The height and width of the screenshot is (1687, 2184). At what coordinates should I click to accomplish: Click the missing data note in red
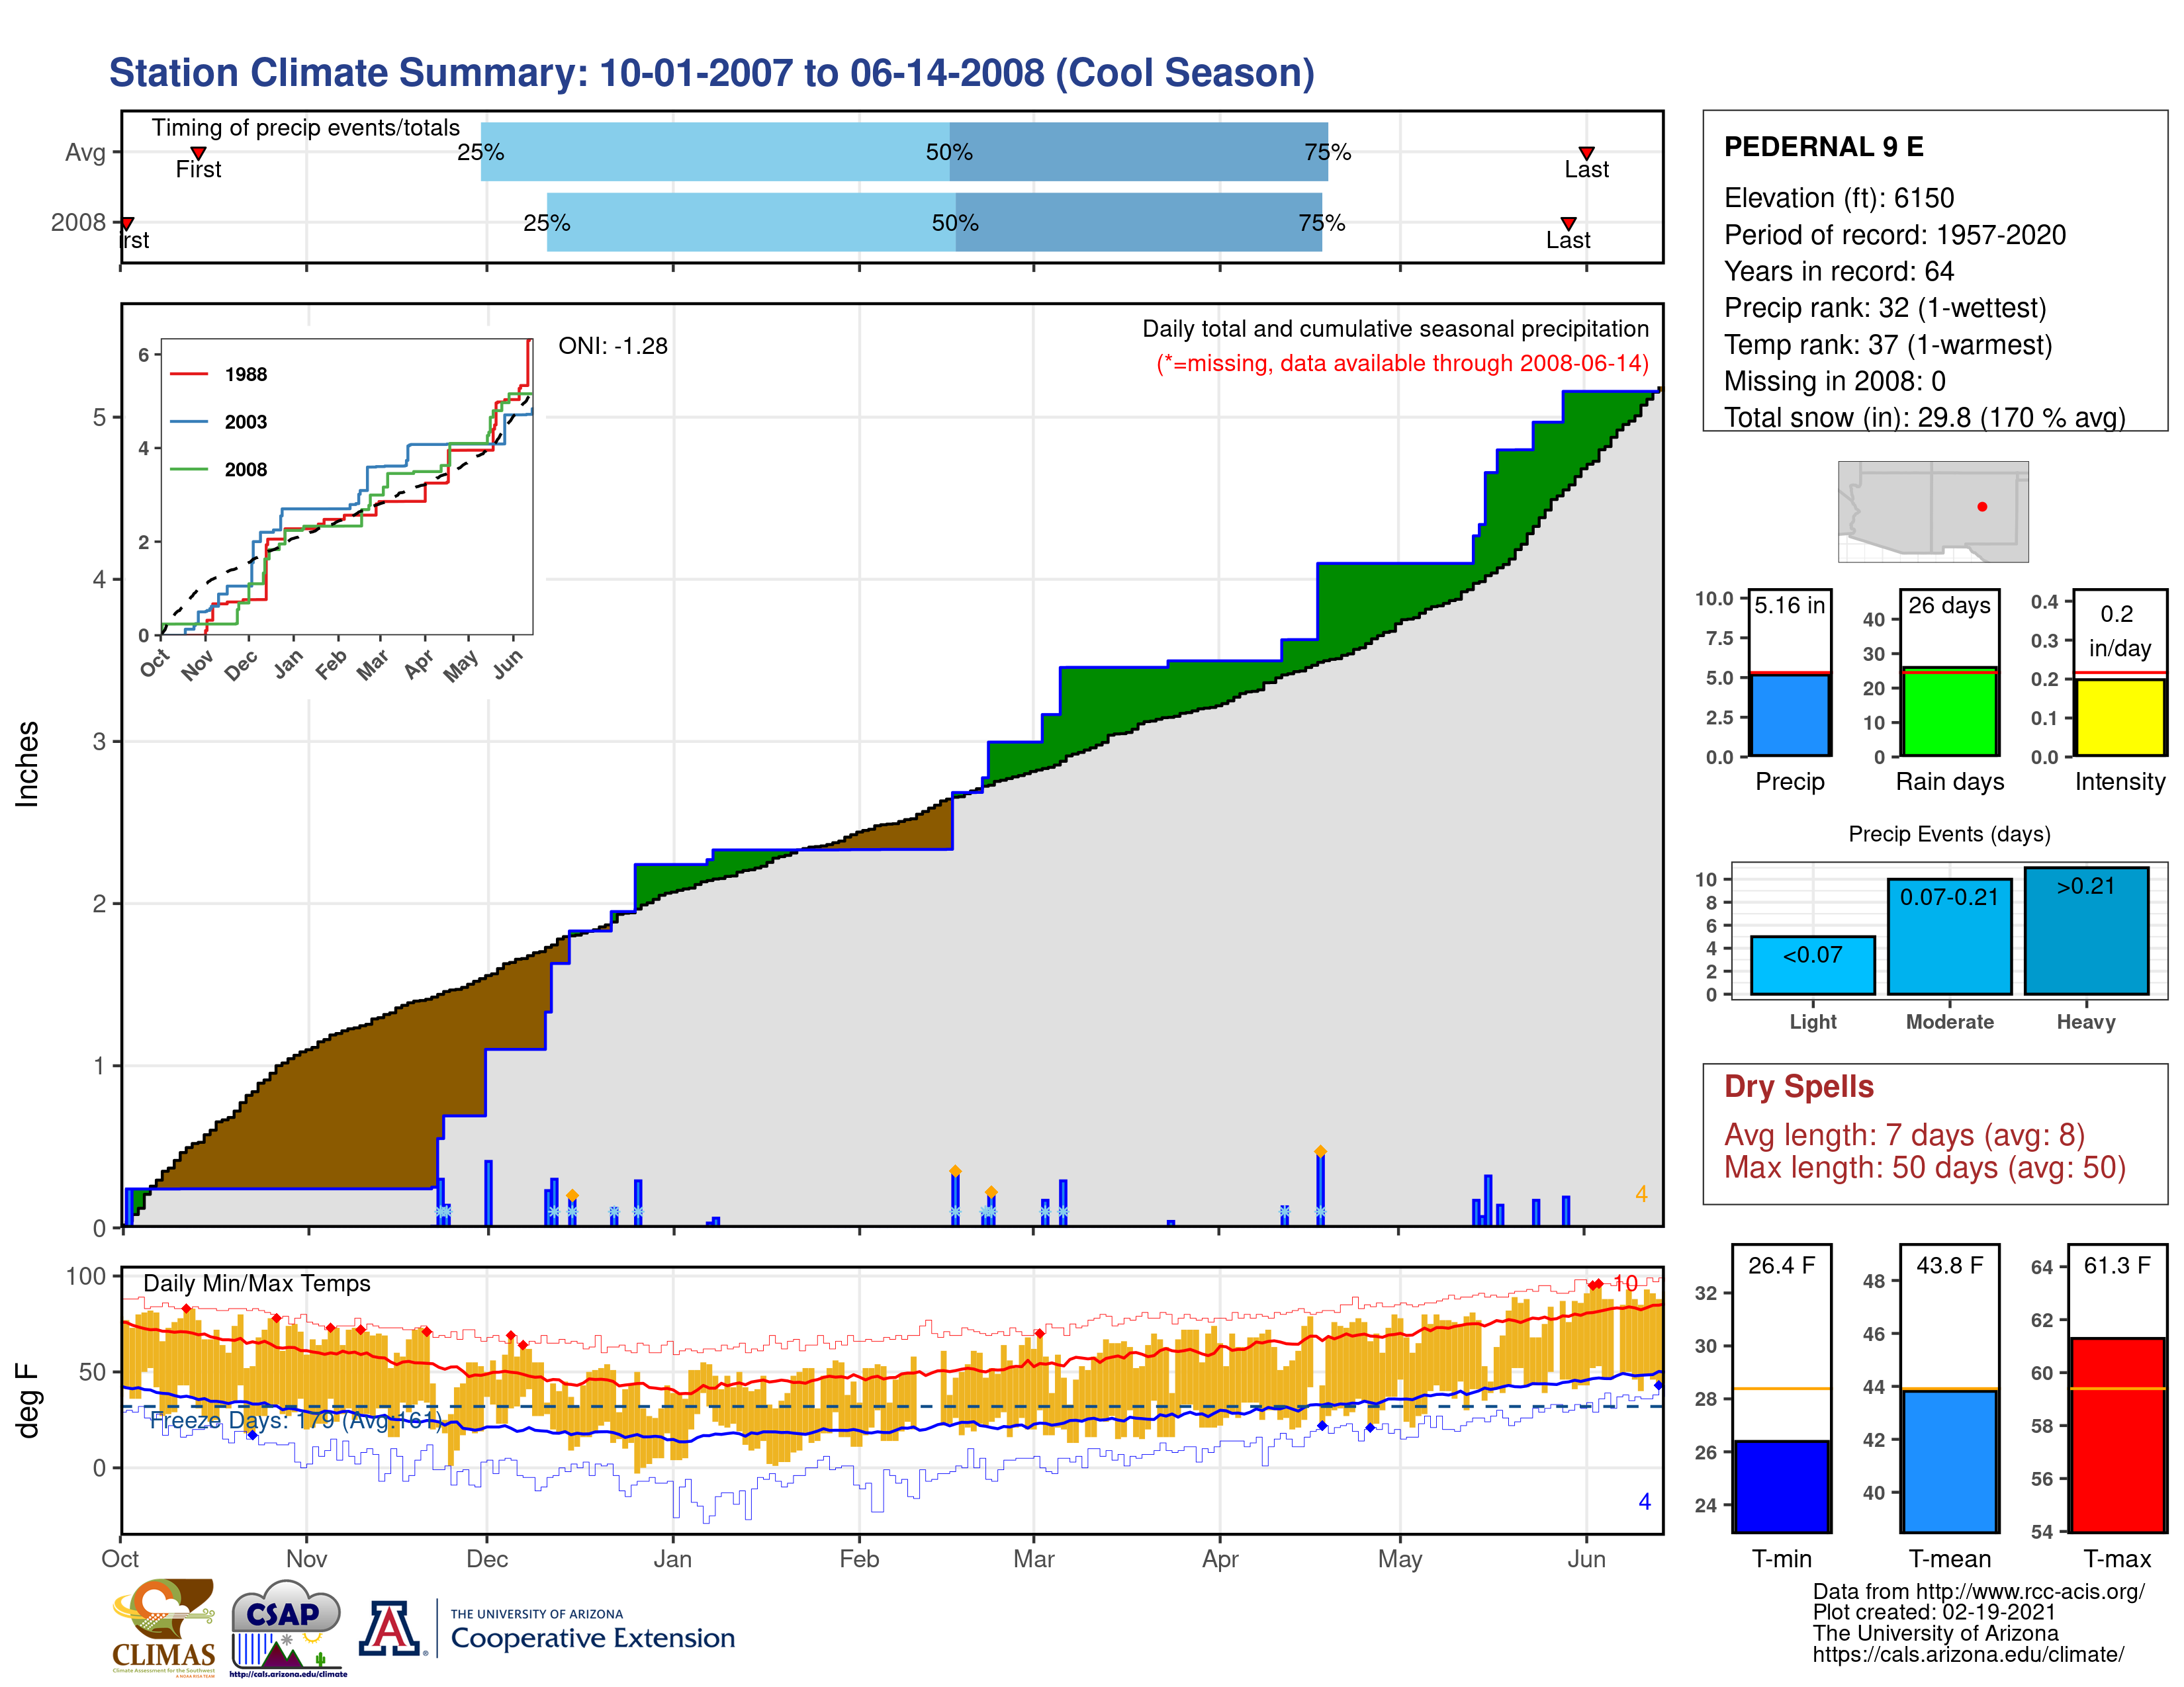(x=1403, y=363)
